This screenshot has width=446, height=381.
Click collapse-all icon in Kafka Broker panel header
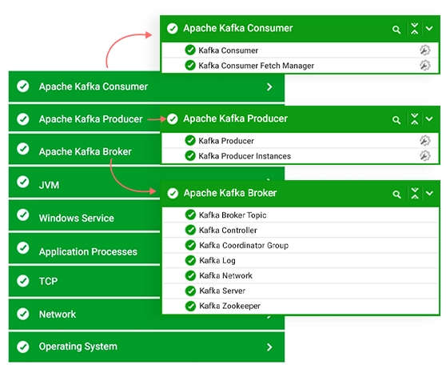click(415, 194)
